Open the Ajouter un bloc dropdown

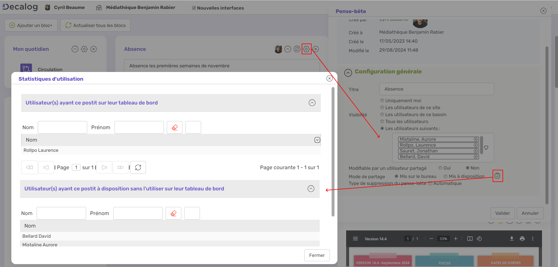pyautogui.click(x=31, y=25)
